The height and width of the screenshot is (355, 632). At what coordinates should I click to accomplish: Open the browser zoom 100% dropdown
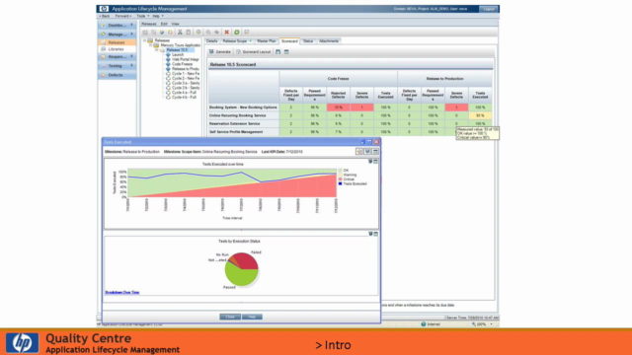pos(492,324)
